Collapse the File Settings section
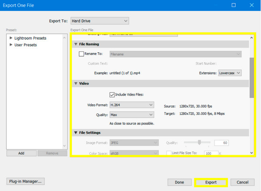This screenshot has width=261, height=191. click(x=76, y=133)
